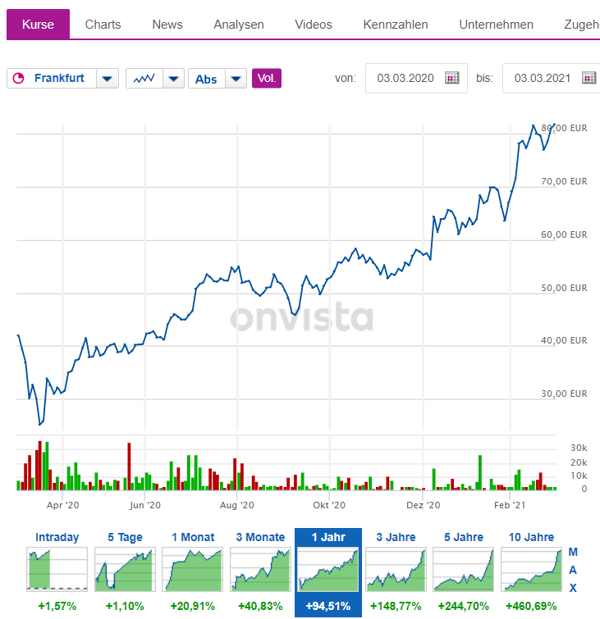The height and width of the screenshot is (619, 600).
Task: Expand the Frankfurt exchange dropdown
Action: 108,79
